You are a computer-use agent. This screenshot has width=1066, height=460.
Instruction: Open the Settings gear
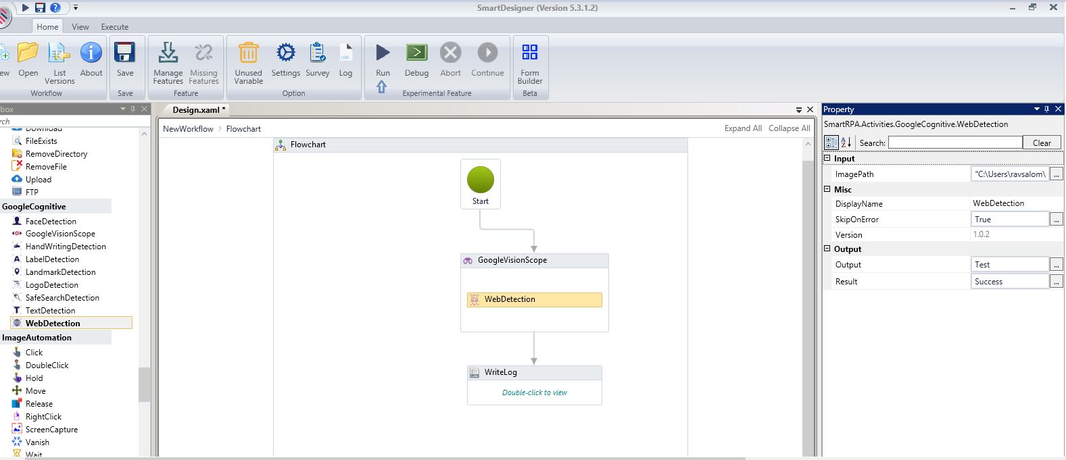pos(285,53)
